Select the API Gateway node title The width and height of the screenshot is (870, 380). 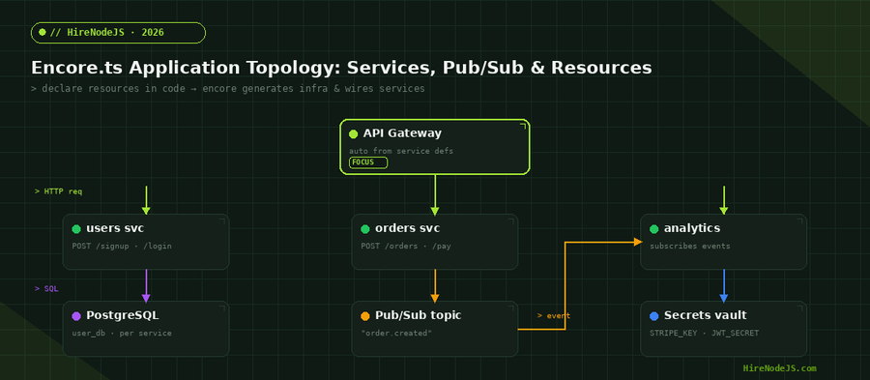point(402,133)
